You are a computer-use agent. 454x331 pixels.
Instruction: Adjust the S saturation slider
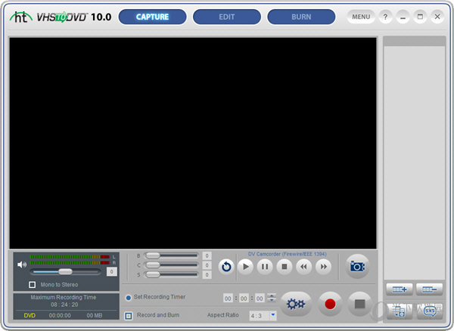pyautogui.click(x=172, y=274)
